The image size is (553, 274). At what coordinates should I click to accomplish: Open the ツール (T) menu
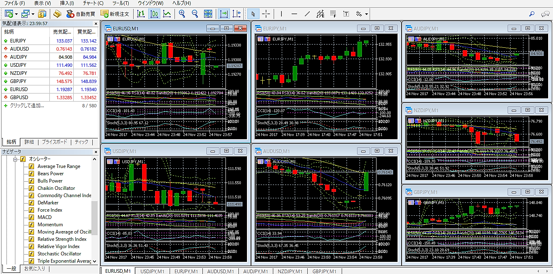[x=121, y=3]
